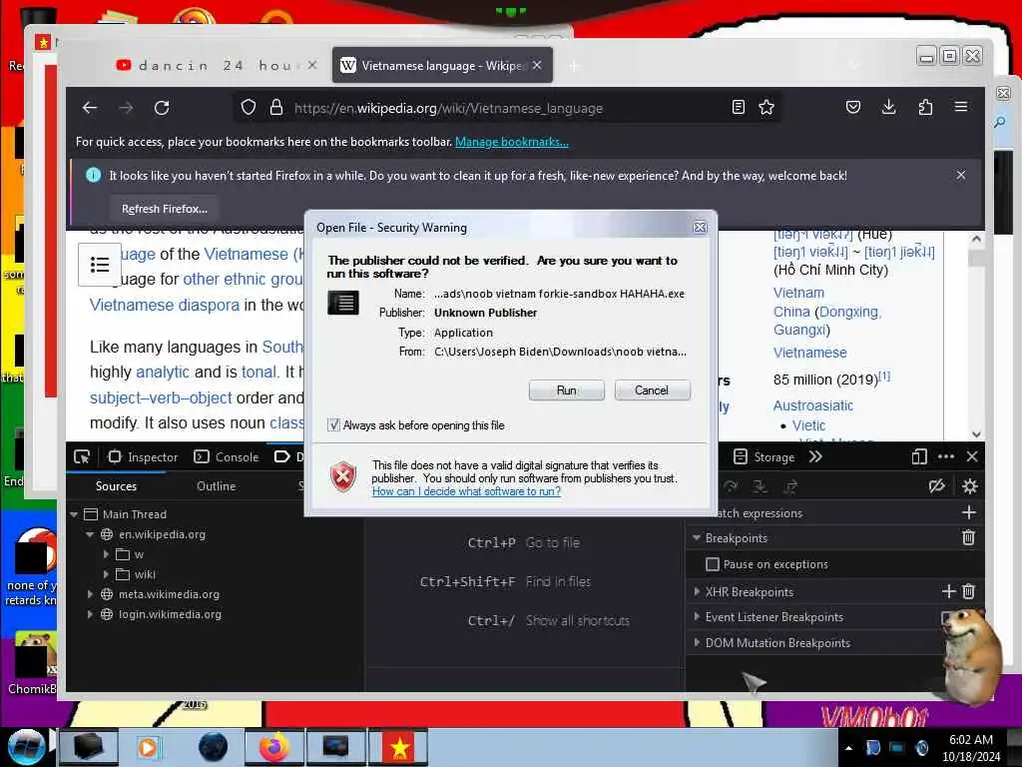The height and width of the screenshot is (767, 1022).
Task: Open the Wikipedia table of contents icon
Action: [x=99, y=265]
